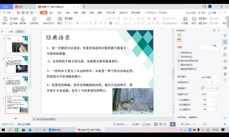Image resolution: width=229 pixels, height=137 pixels.
Task: Click the fit-slide-to-window icon
Action: [182, 124]
